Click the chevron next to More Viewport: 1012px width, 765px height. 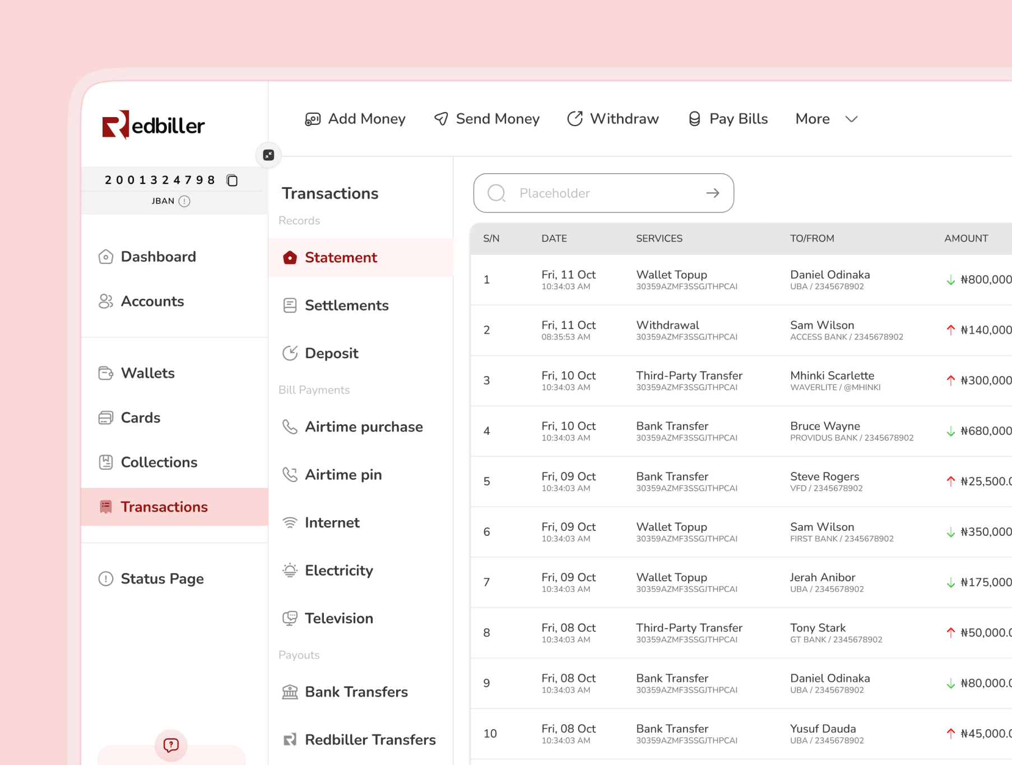click(x=851, y=119)
